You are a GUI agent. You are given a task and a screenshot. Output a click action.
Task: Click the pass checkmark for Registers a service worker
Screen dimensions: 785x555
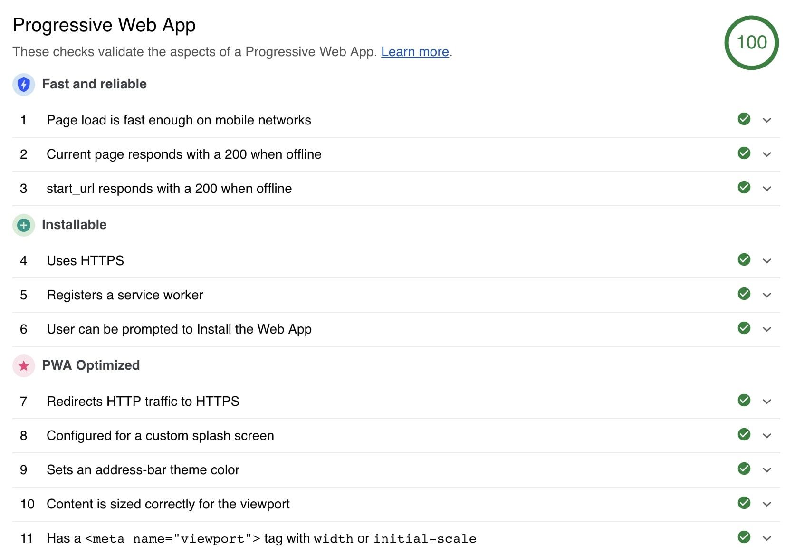[744, 294]
